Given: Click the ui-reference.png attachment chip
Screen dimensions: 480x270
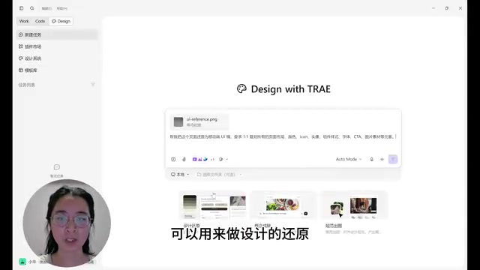Looking at the screenshot, I should pos(199,121).
